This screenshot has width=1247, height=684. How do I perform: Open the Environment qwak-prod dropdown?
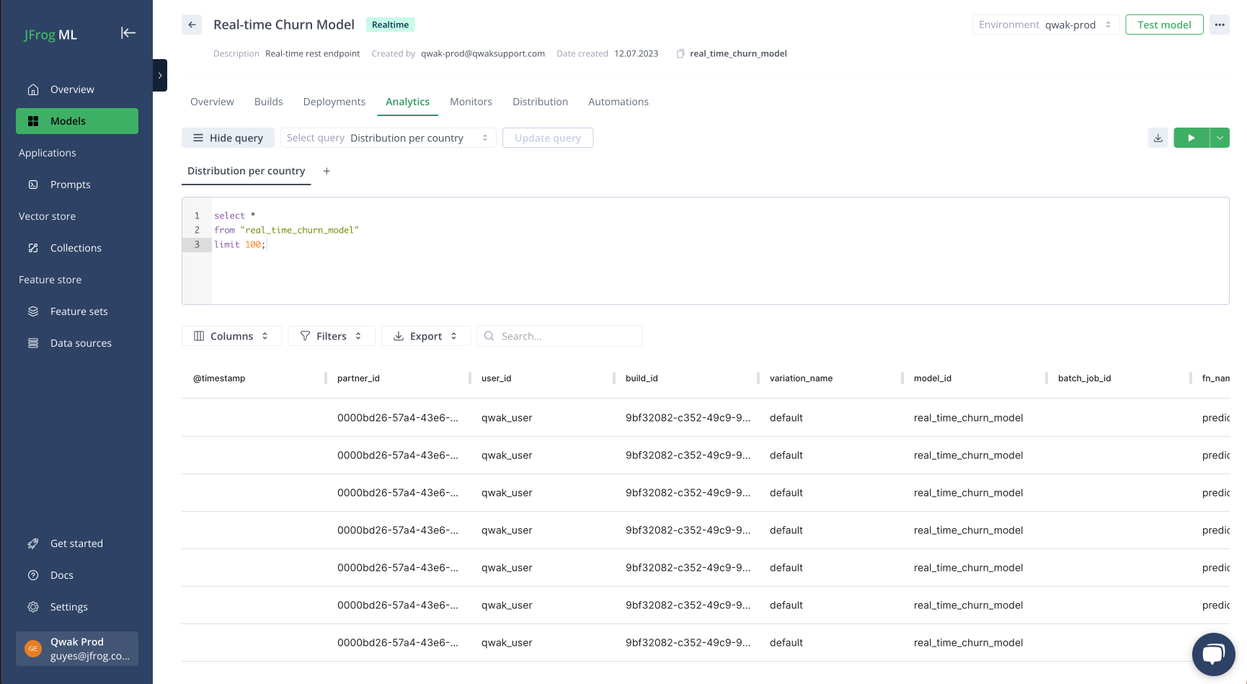point(1046,25)
